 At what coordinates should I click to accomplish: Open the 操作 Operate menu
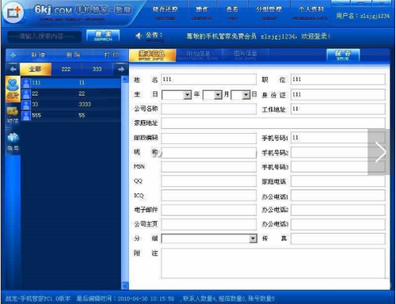pyautogui.click(x=202, y=13)
